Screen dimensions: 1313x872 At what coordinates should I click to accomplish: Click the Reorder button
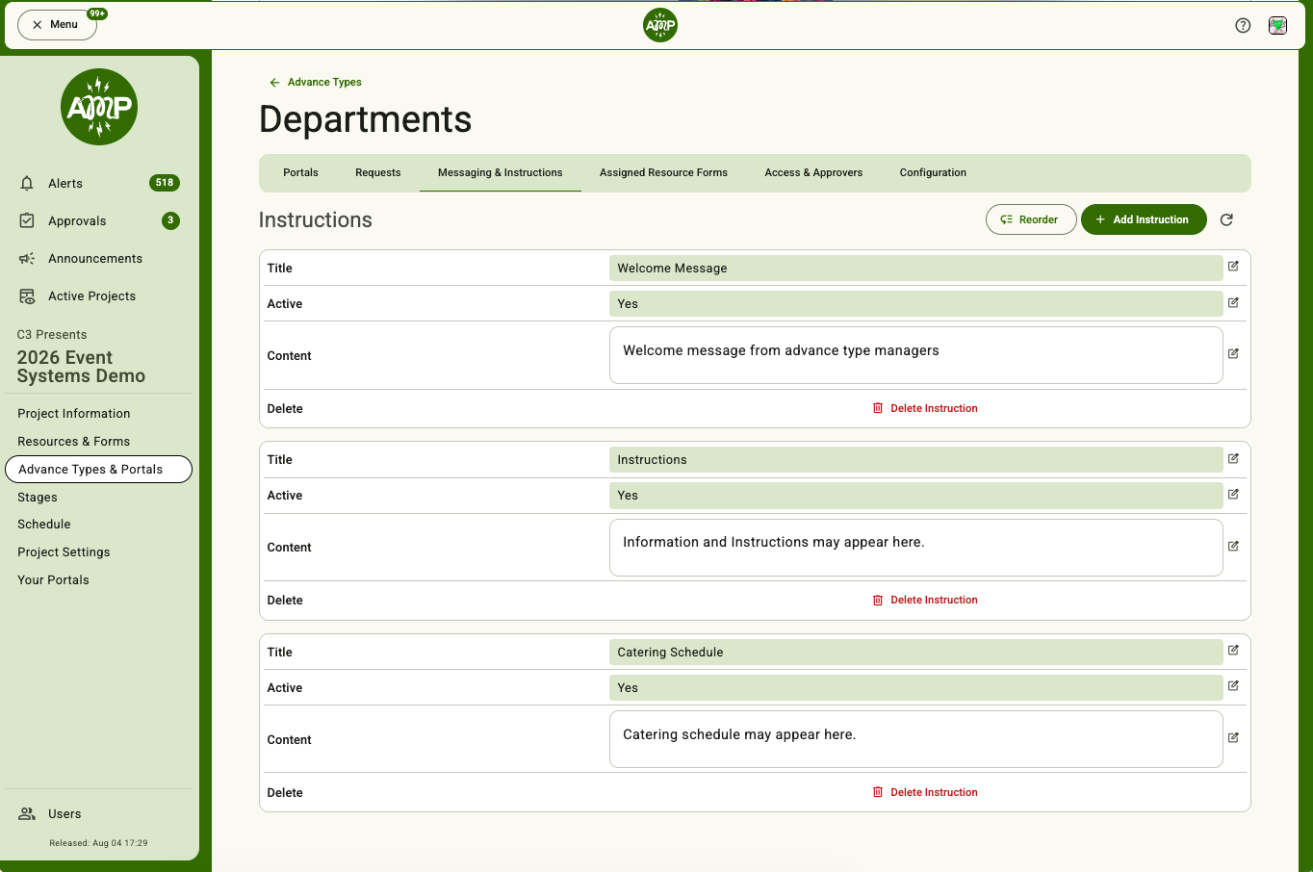click(x=1031, y=219)
